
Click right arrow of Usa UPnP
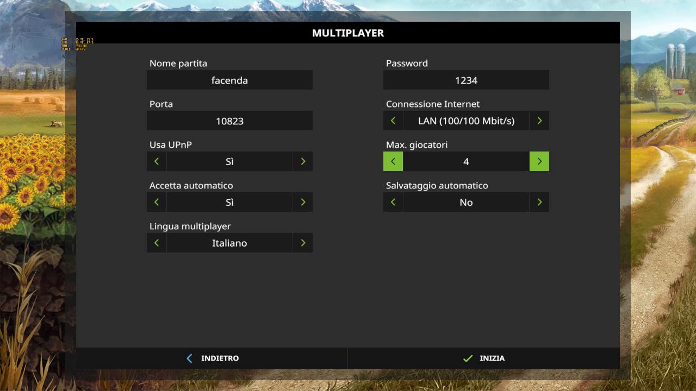click(x=303, y=161)
